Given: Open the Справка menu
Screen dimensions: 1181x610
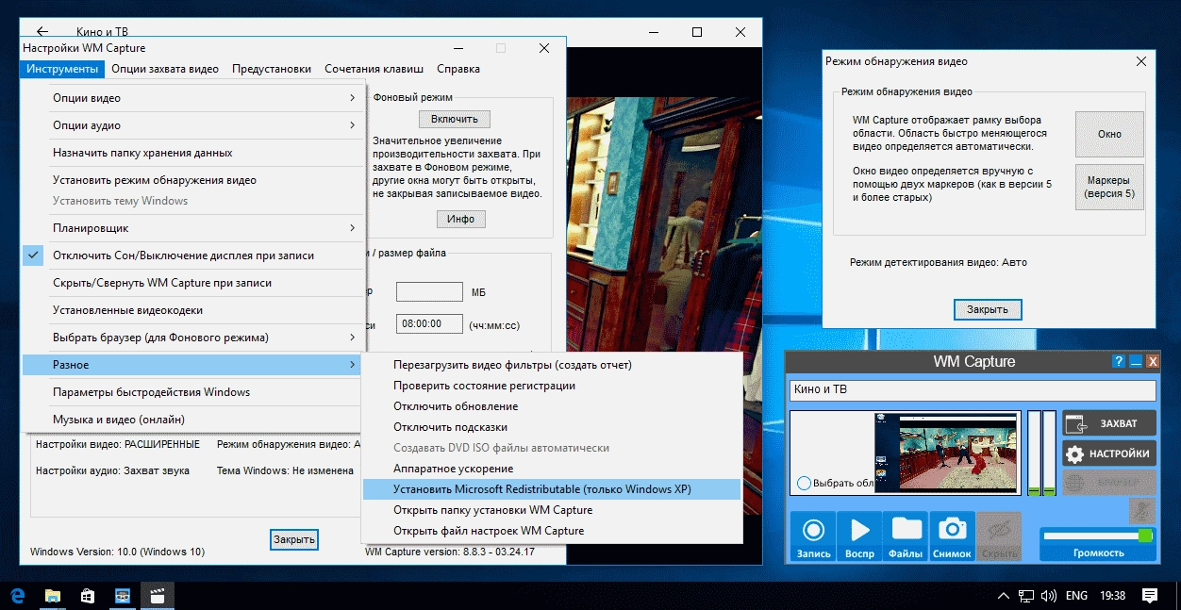Looking at the screenshot, I should click(x=458, y=69).
